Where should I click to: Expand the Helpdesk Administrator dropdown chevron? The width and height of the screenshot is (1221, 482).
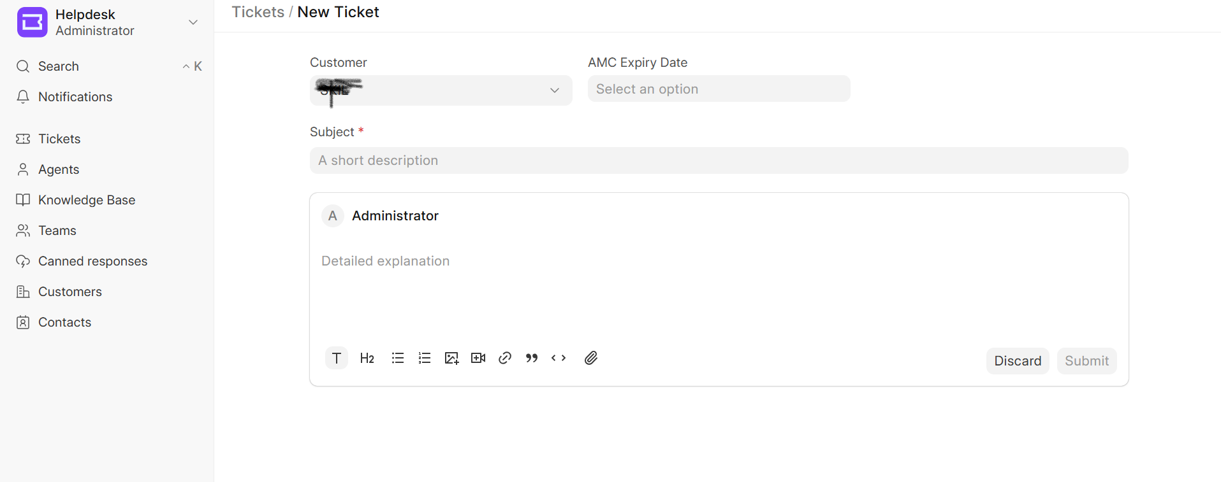click(193, 22)
